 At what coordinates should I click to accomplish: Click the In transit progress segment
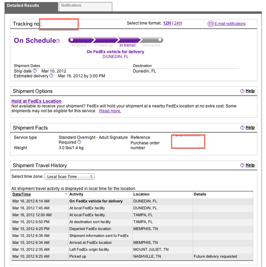click(129, 40)
